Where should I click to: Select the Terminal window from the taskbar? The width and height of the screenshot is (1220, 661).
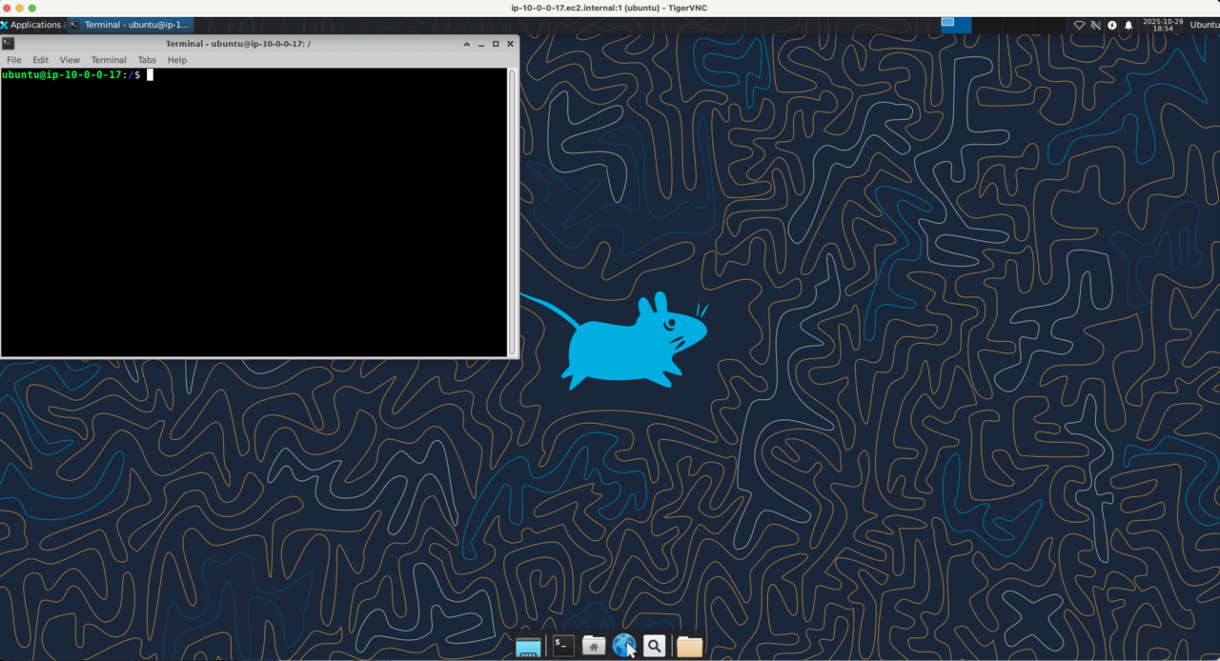click(133, 25)
